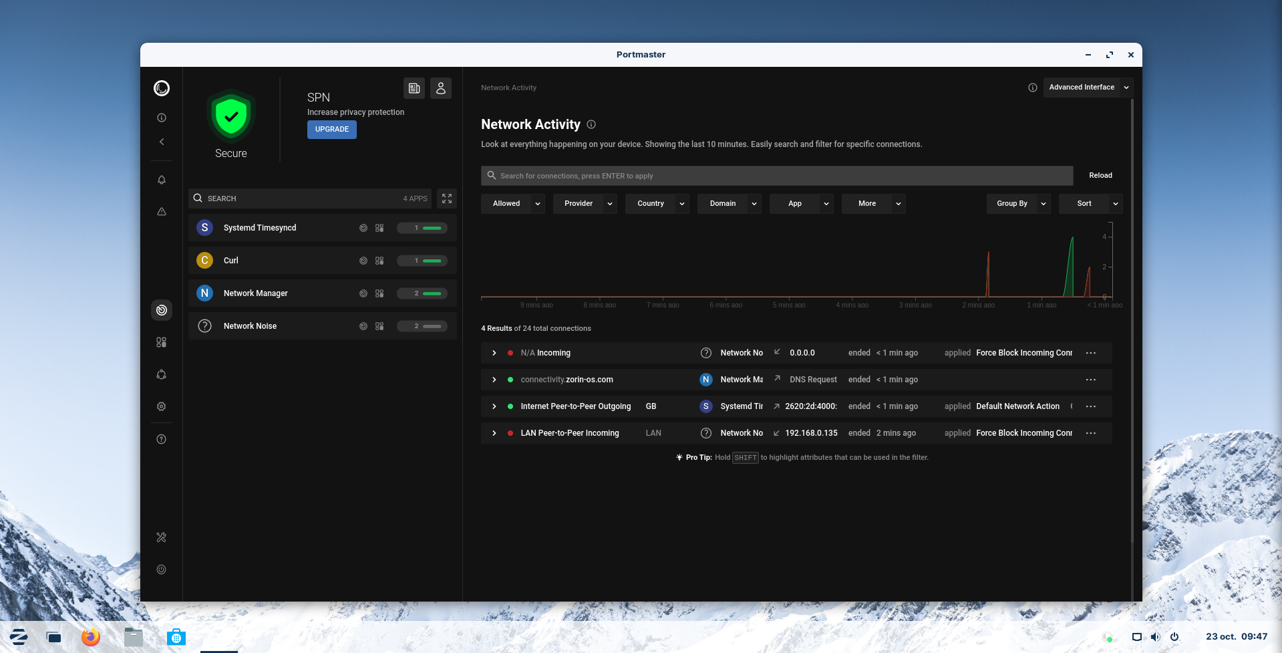Open the Country filter dropdown

coord(657,204)
